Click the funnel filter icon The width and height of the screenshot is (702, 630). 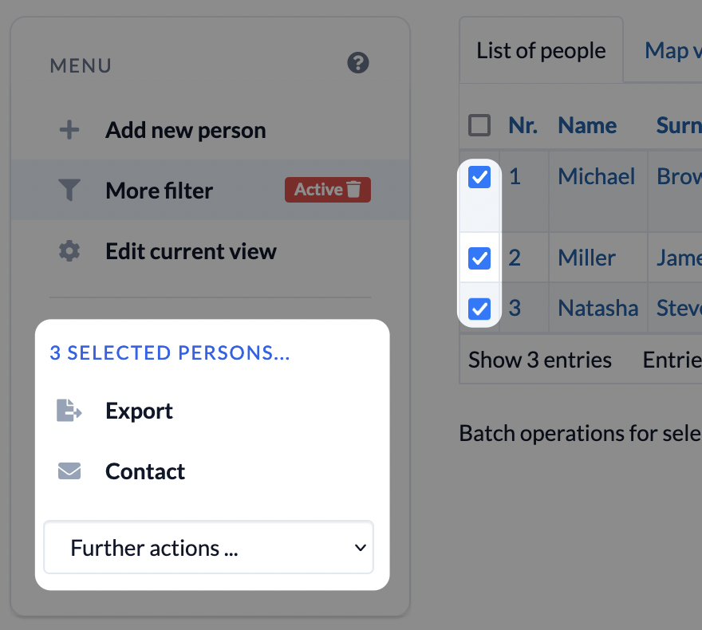coord(69,190)
